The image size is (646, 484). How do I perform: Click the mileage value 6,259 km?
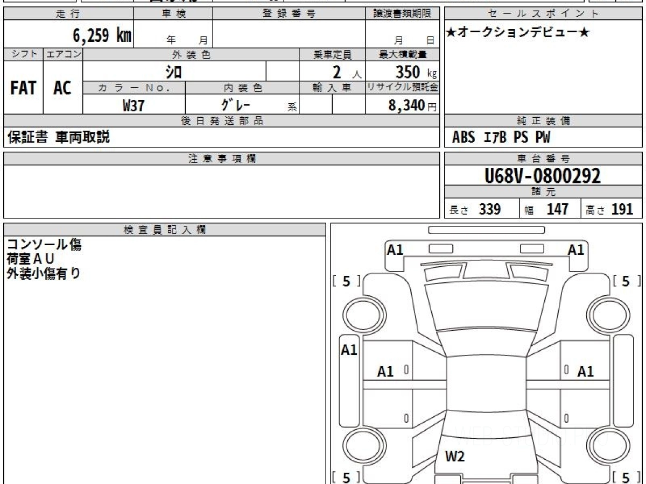click(x=102, y=35)
